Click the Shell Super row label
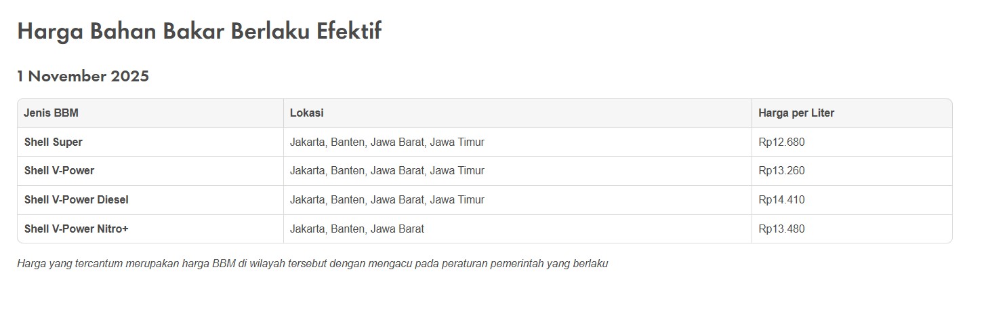 53,142
